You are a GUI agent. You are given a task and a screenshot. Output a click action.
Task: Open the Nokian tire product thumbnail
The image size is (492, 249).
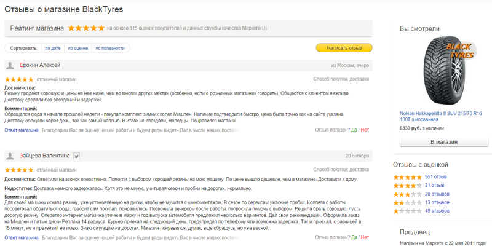pos(443,71)
